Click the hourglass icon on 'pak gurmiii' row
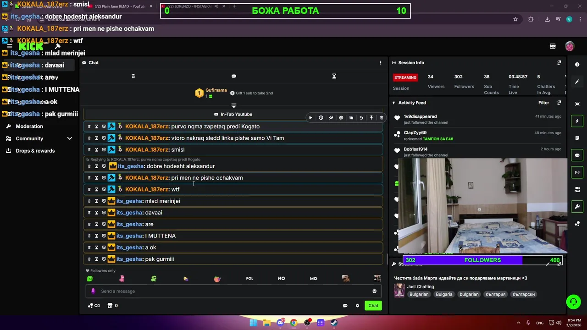The width and height of the screenshot is (587, 330). point(96,259)
